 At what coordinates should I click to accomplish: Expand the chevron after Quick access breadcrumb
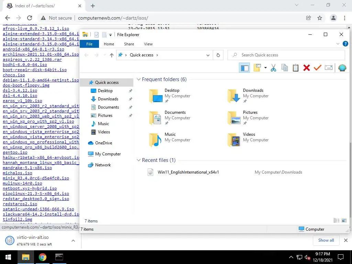click(x=157, y=55)
